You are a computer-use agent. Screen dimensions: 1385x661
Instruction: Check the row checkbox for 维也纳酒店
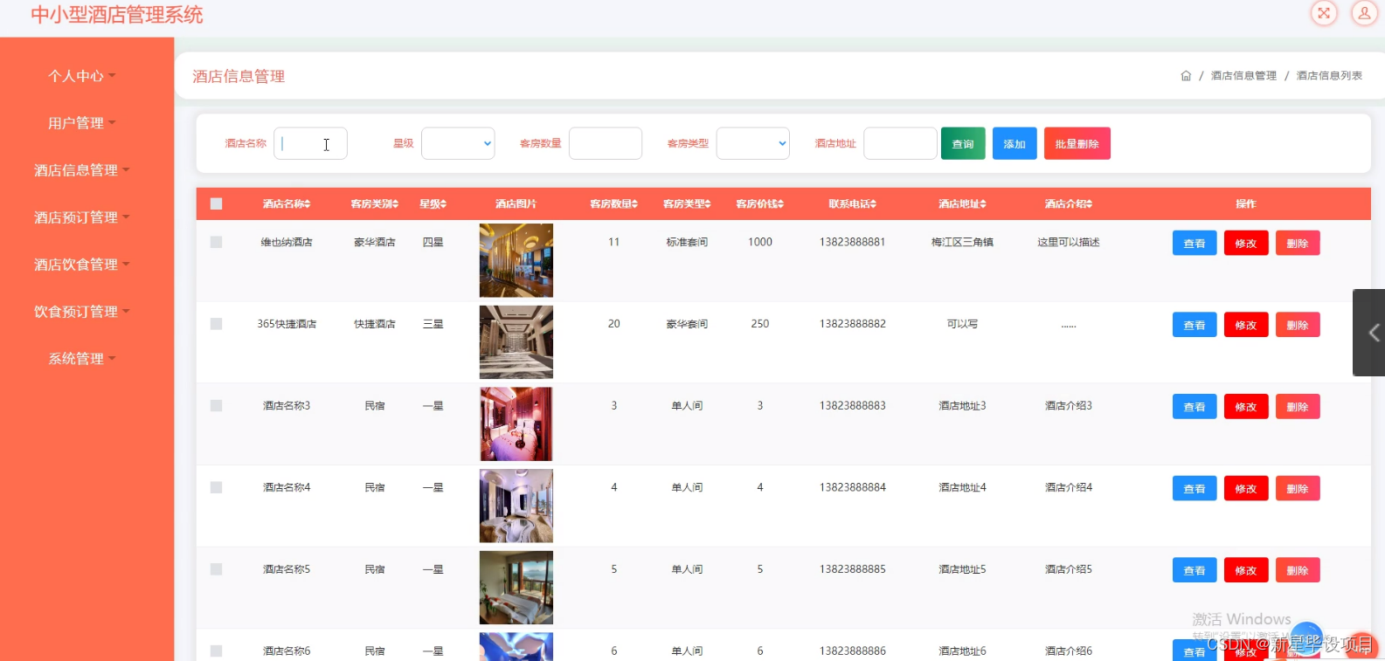click(216, 242)
